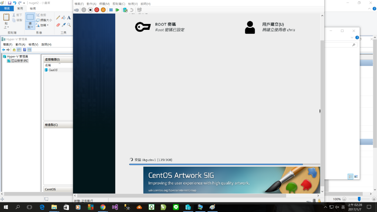This screenshot has width=377, height=212.
Task: Click VM window horizontal scrollbar
Action: pyautogui.click(x=182, y=196)
